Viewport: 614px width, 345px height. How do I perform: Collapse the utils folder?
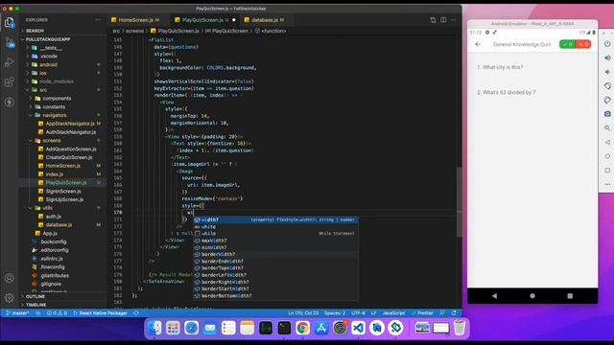pyautogui.click(x=63, y=208)
